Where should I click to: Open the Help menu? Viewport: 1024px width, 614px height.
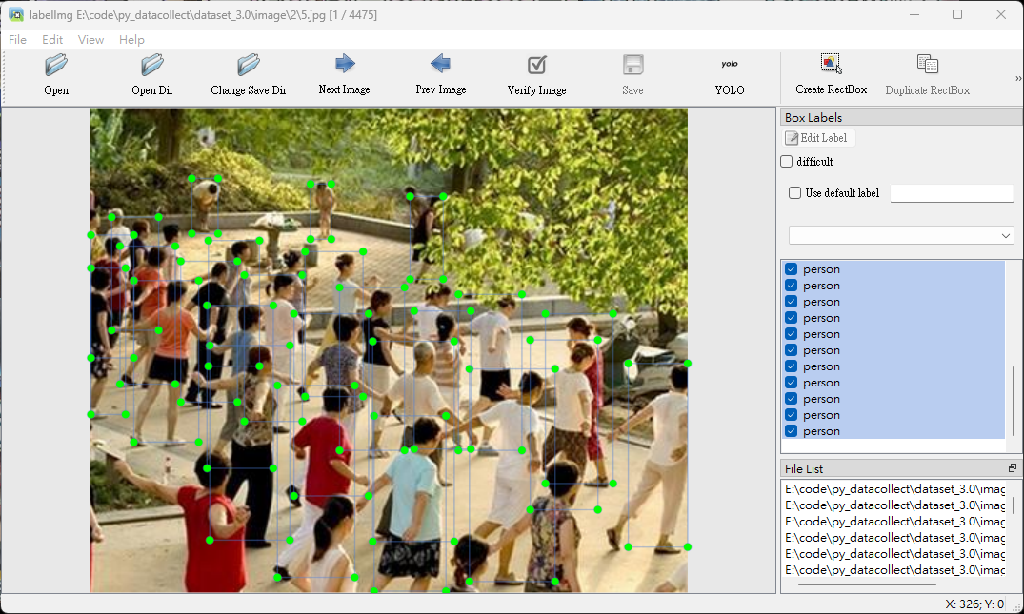pos(131,40)
